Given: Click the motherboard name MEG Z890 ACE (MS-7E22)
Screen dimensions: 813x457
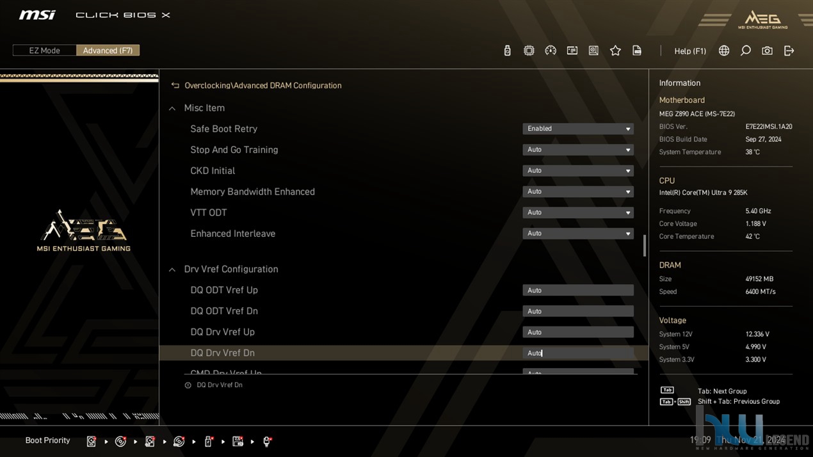Looking at the screenshot, I should click(697, 114).
